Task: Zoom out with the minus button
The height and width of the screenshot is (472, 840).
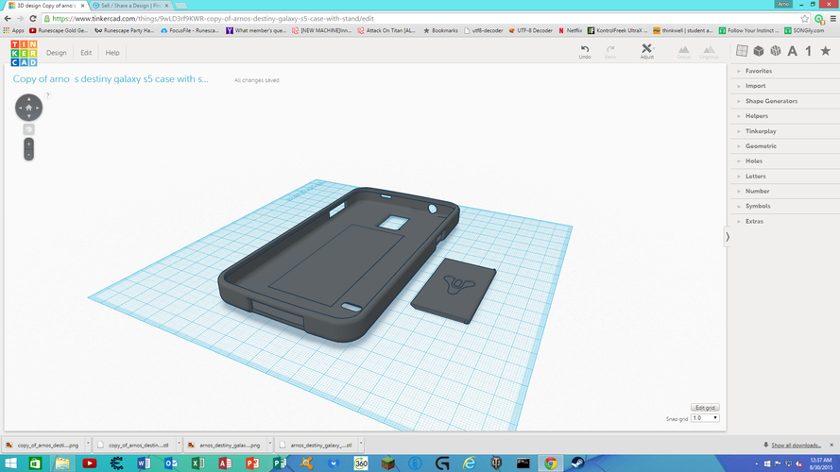Action: 29,155
